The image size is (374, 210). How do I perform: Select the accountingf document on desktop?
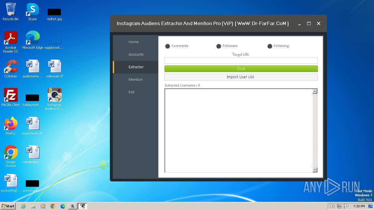11,183
